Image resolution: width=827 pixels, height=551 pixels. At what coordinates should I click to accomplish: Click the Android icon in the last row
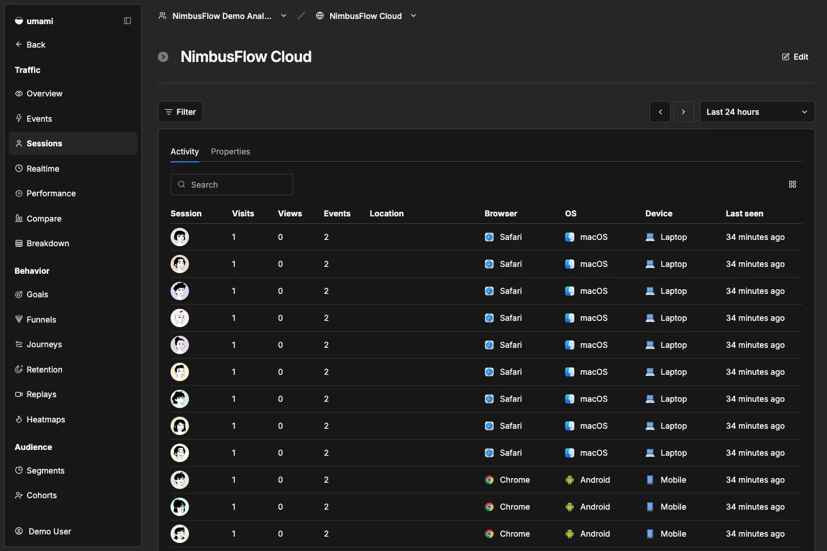(570, 534)
